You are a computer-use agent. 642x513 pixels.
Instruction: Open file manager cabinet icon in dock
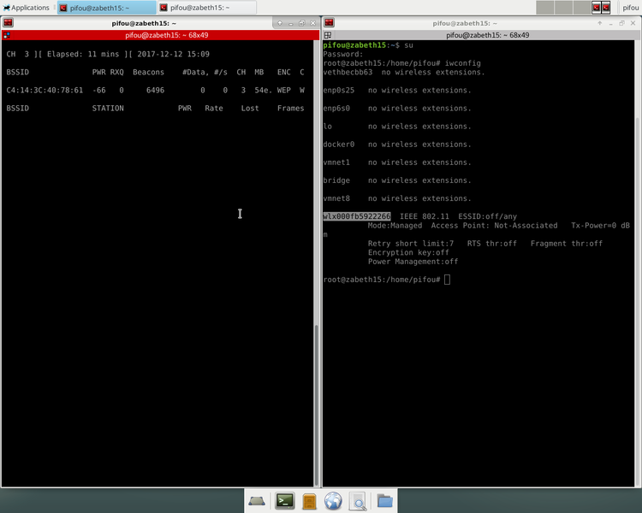310,501
